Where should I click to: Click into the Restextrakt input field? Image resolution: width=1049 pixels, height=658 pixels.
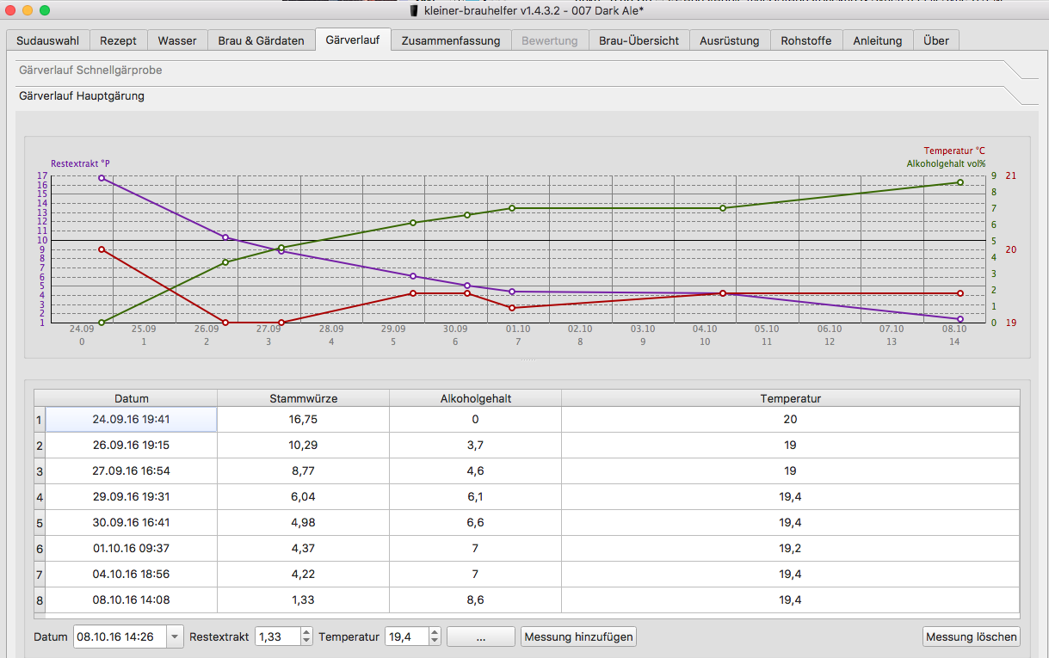277,637
